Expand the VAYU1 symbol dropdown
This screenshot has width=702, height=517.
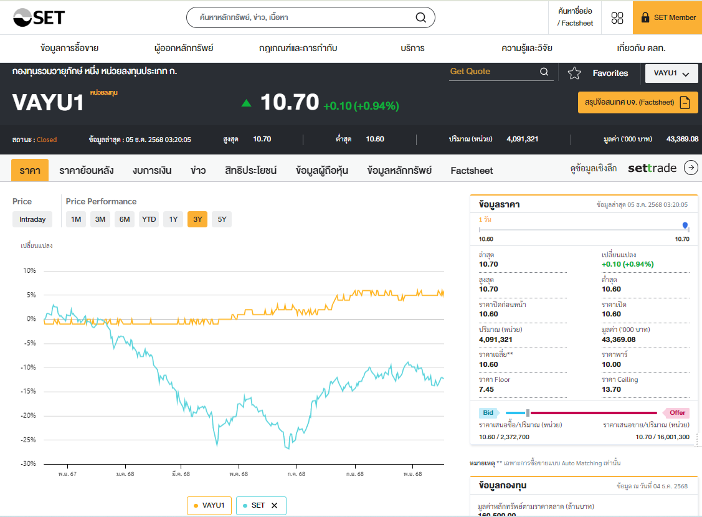pos(671,74)
